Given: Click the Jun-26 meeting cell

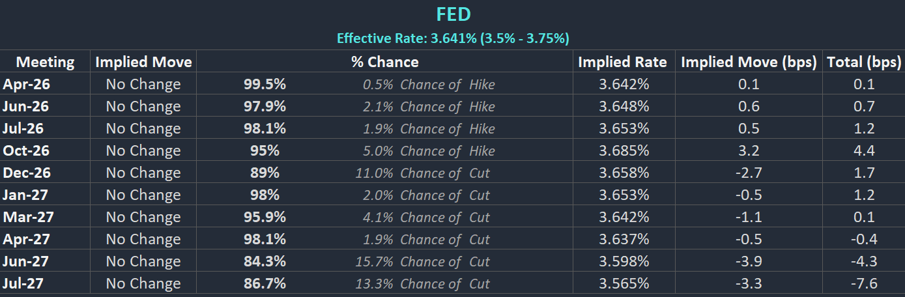Looking at the screenshot, I should (x=26, y=106).
